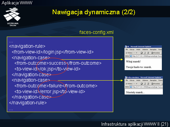
Task: Open Wstecz history dropdown in Próba nieudana window
Action: pos(134,84)
